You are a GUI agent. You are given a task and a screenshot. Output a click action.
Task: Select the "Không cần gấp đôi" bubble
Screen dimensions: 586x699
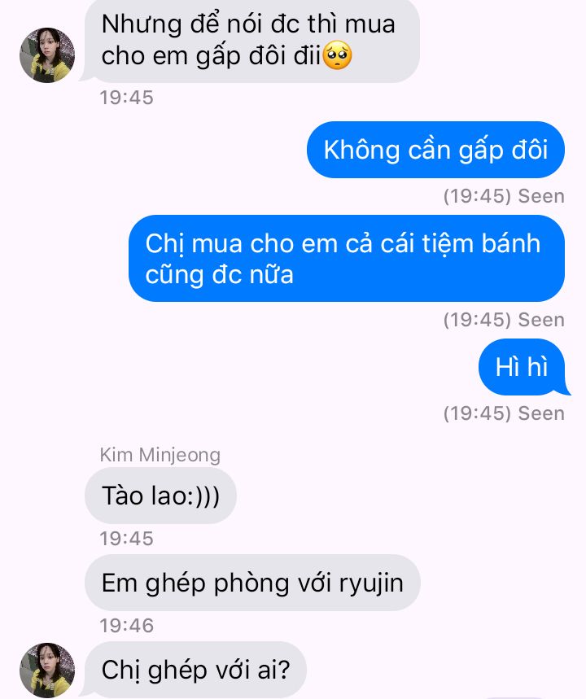pyautogui.click(x=435, y=150)
